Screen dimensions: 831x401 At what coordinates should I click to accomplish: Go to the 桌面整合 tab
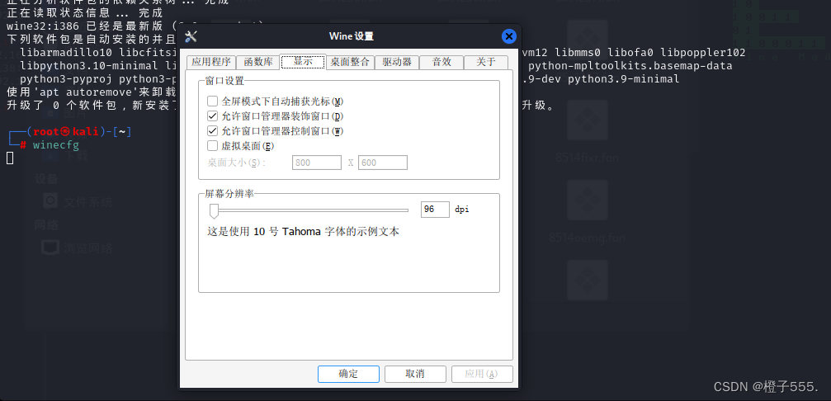coord(350,62)
